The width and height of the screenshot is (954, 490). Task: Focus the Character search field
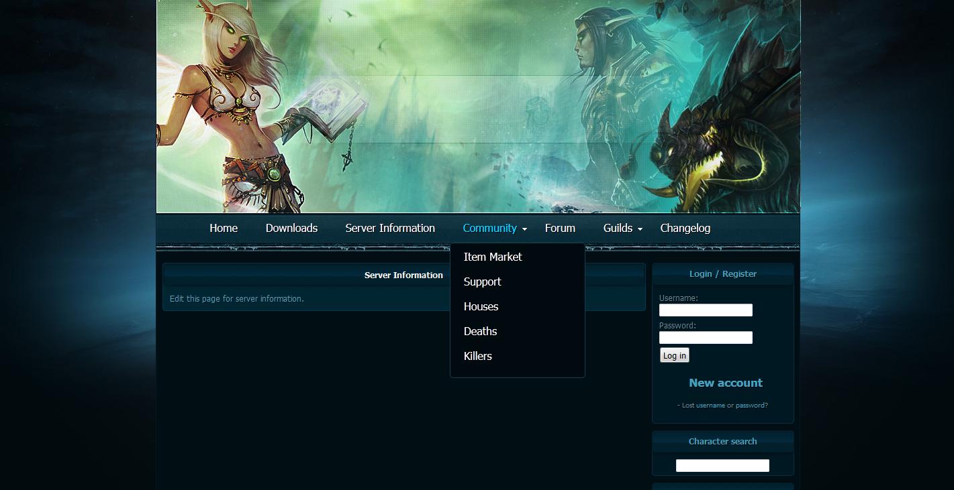722,465
